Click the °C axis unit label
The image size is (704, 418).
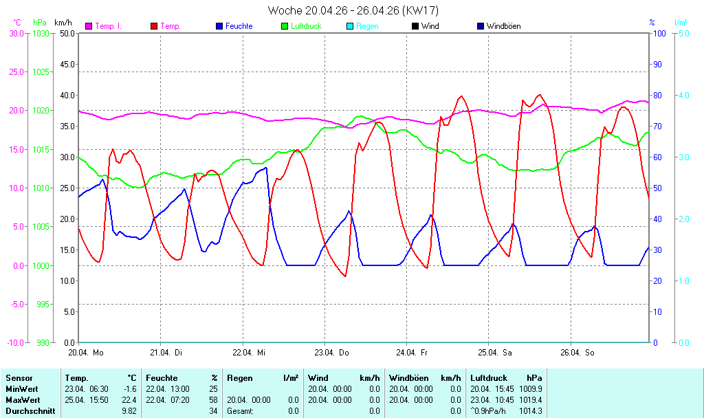17,23
